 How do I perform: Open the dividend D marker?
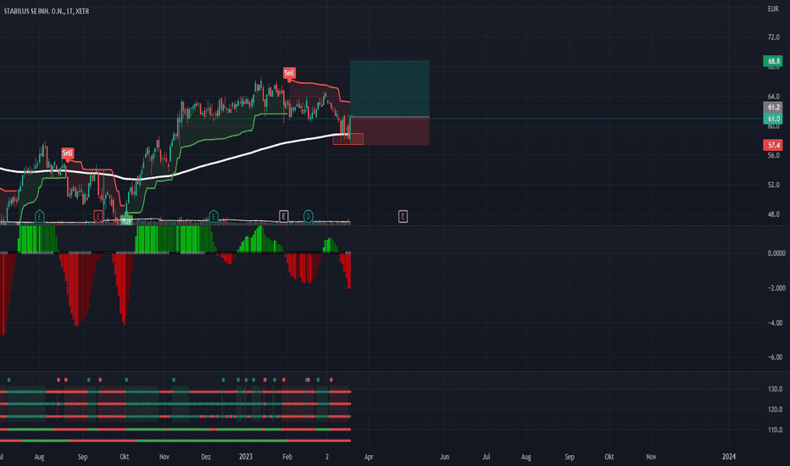[309, 217]
